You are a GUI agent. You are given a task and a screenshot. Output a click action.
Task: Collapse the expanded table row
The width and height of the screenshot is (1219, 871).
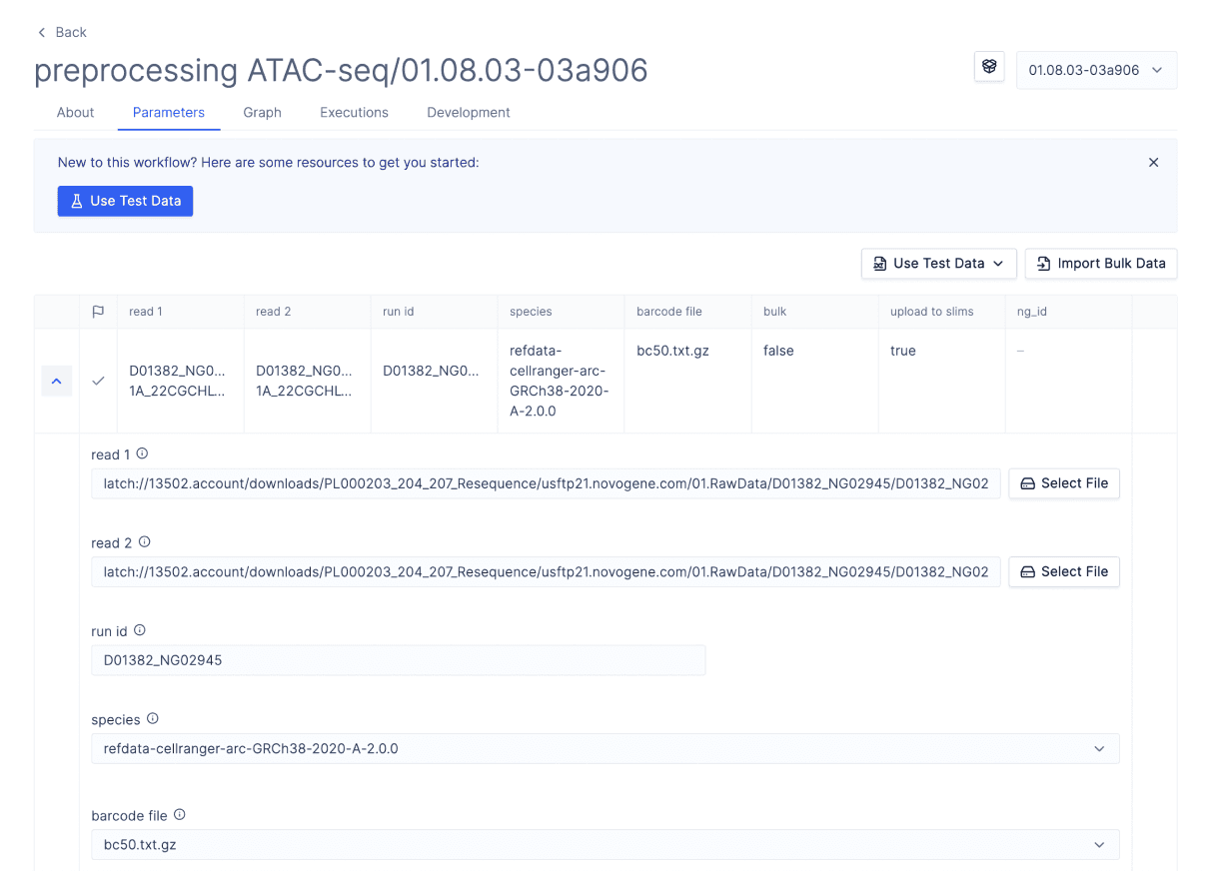tap(56, 381)
